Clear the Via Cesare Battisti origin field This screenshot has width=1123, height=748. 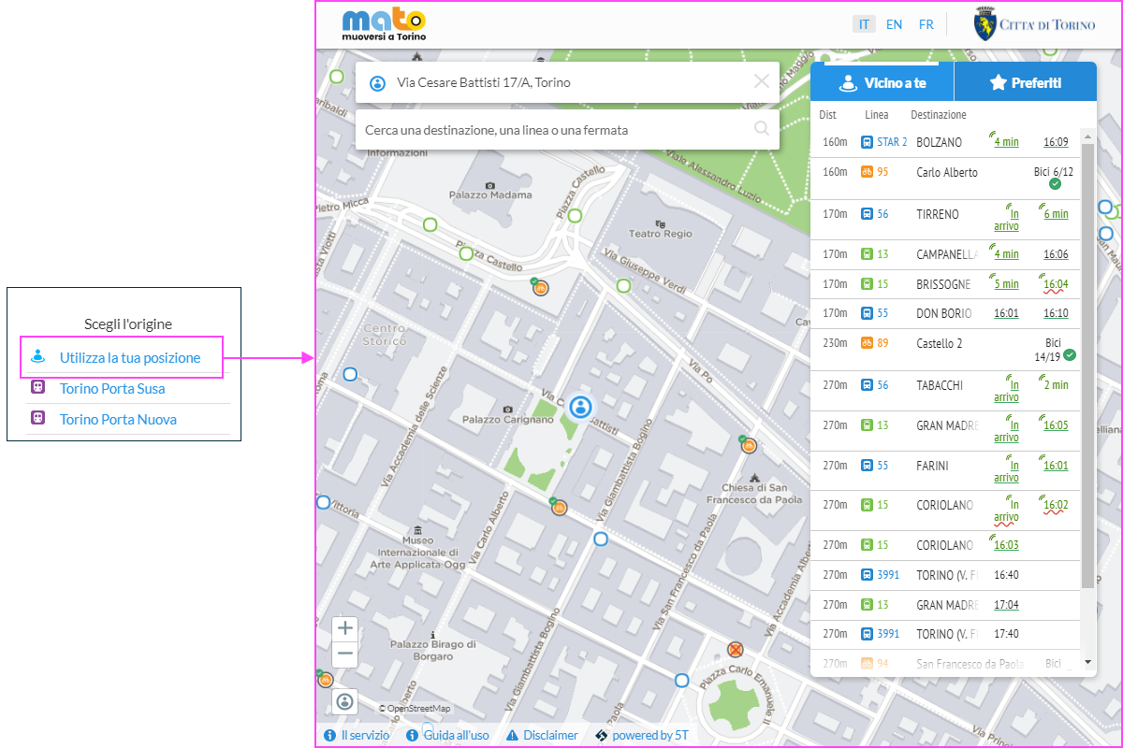[x=762, y=81]
